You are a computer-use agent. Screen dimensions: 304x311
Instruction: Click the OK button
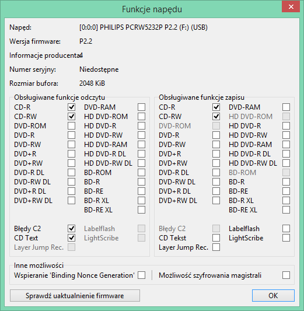pos(273,295)
